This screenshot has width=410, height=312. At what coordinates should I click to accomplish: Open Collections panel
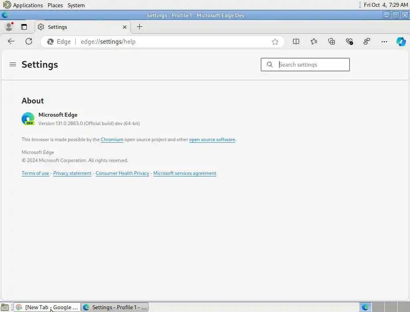pyautogui.click(x=331, y=41)
